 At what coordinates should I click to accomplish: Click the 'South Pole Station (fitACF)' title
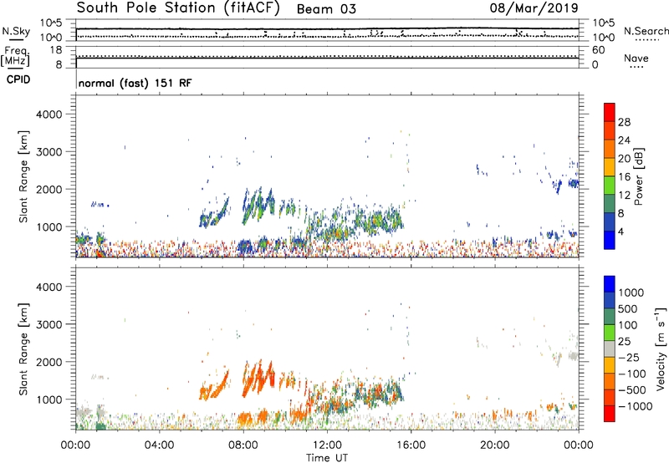click(x=178, y=8)
